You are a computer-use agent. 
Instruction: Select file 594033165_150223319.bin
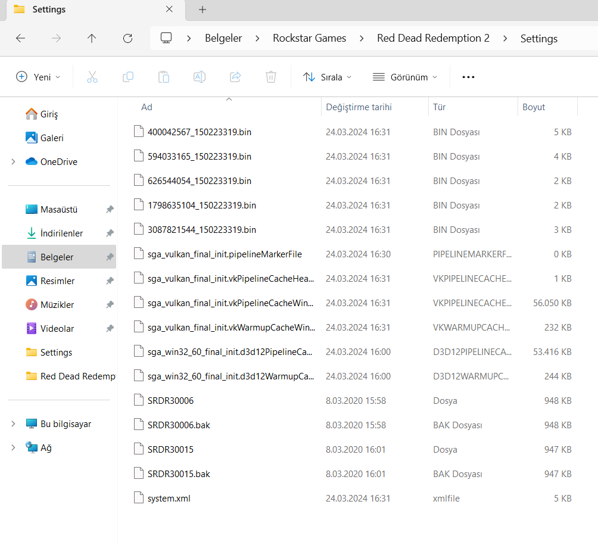(199, 157)
